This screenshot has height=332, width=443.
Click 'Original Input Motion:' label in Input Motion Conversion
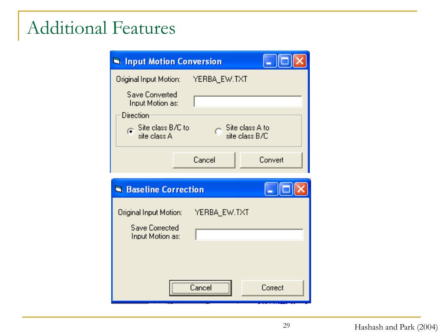pyautogui.click(x=148, y=80)
